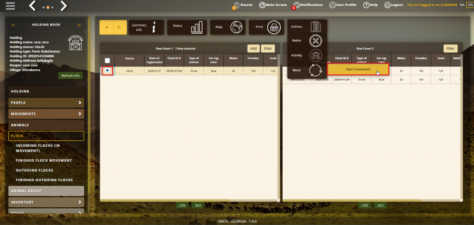474x225 pixels.
Task: Click Females header in right table
Action: pyautogui.click(x=421, y=60)
